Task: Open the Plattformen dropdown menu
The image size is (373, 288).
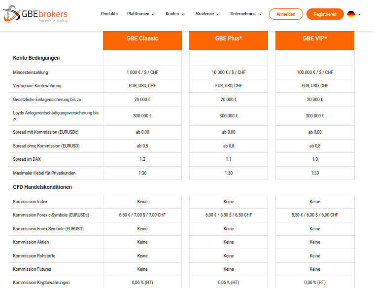Action: (141, 14)
